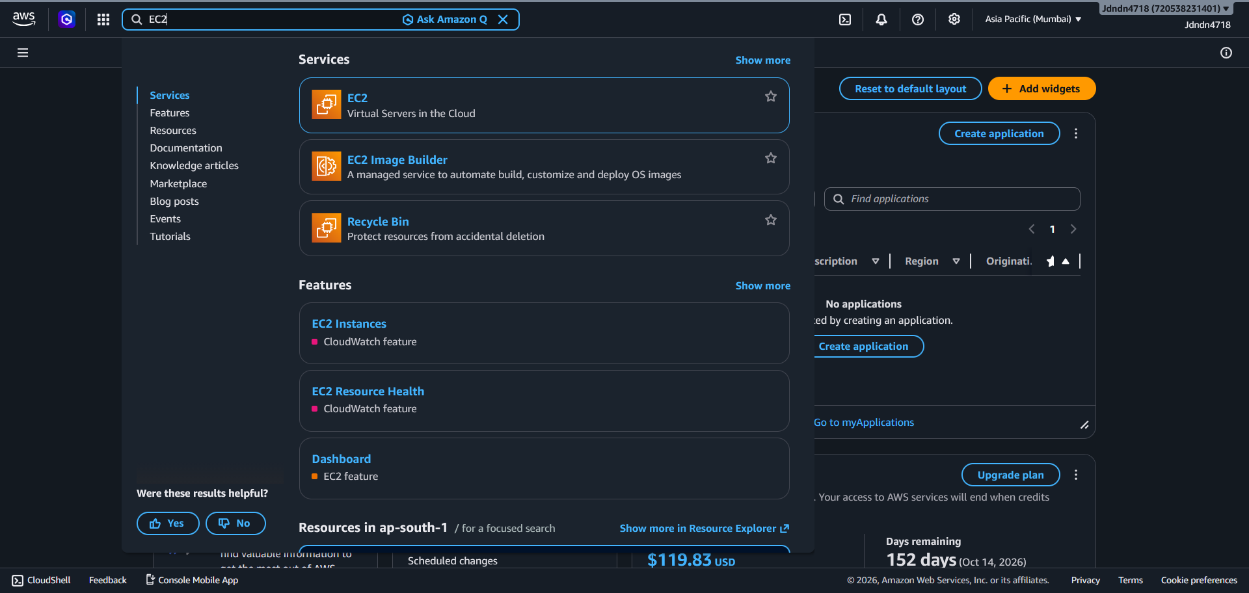Sort by the Originating account column arrow
The width and height of the screenshot is (1249, 593).
pos(1066,261)
